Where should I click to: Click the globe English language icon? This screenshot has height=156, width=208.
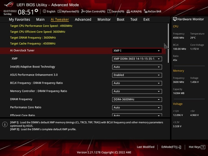44,11
